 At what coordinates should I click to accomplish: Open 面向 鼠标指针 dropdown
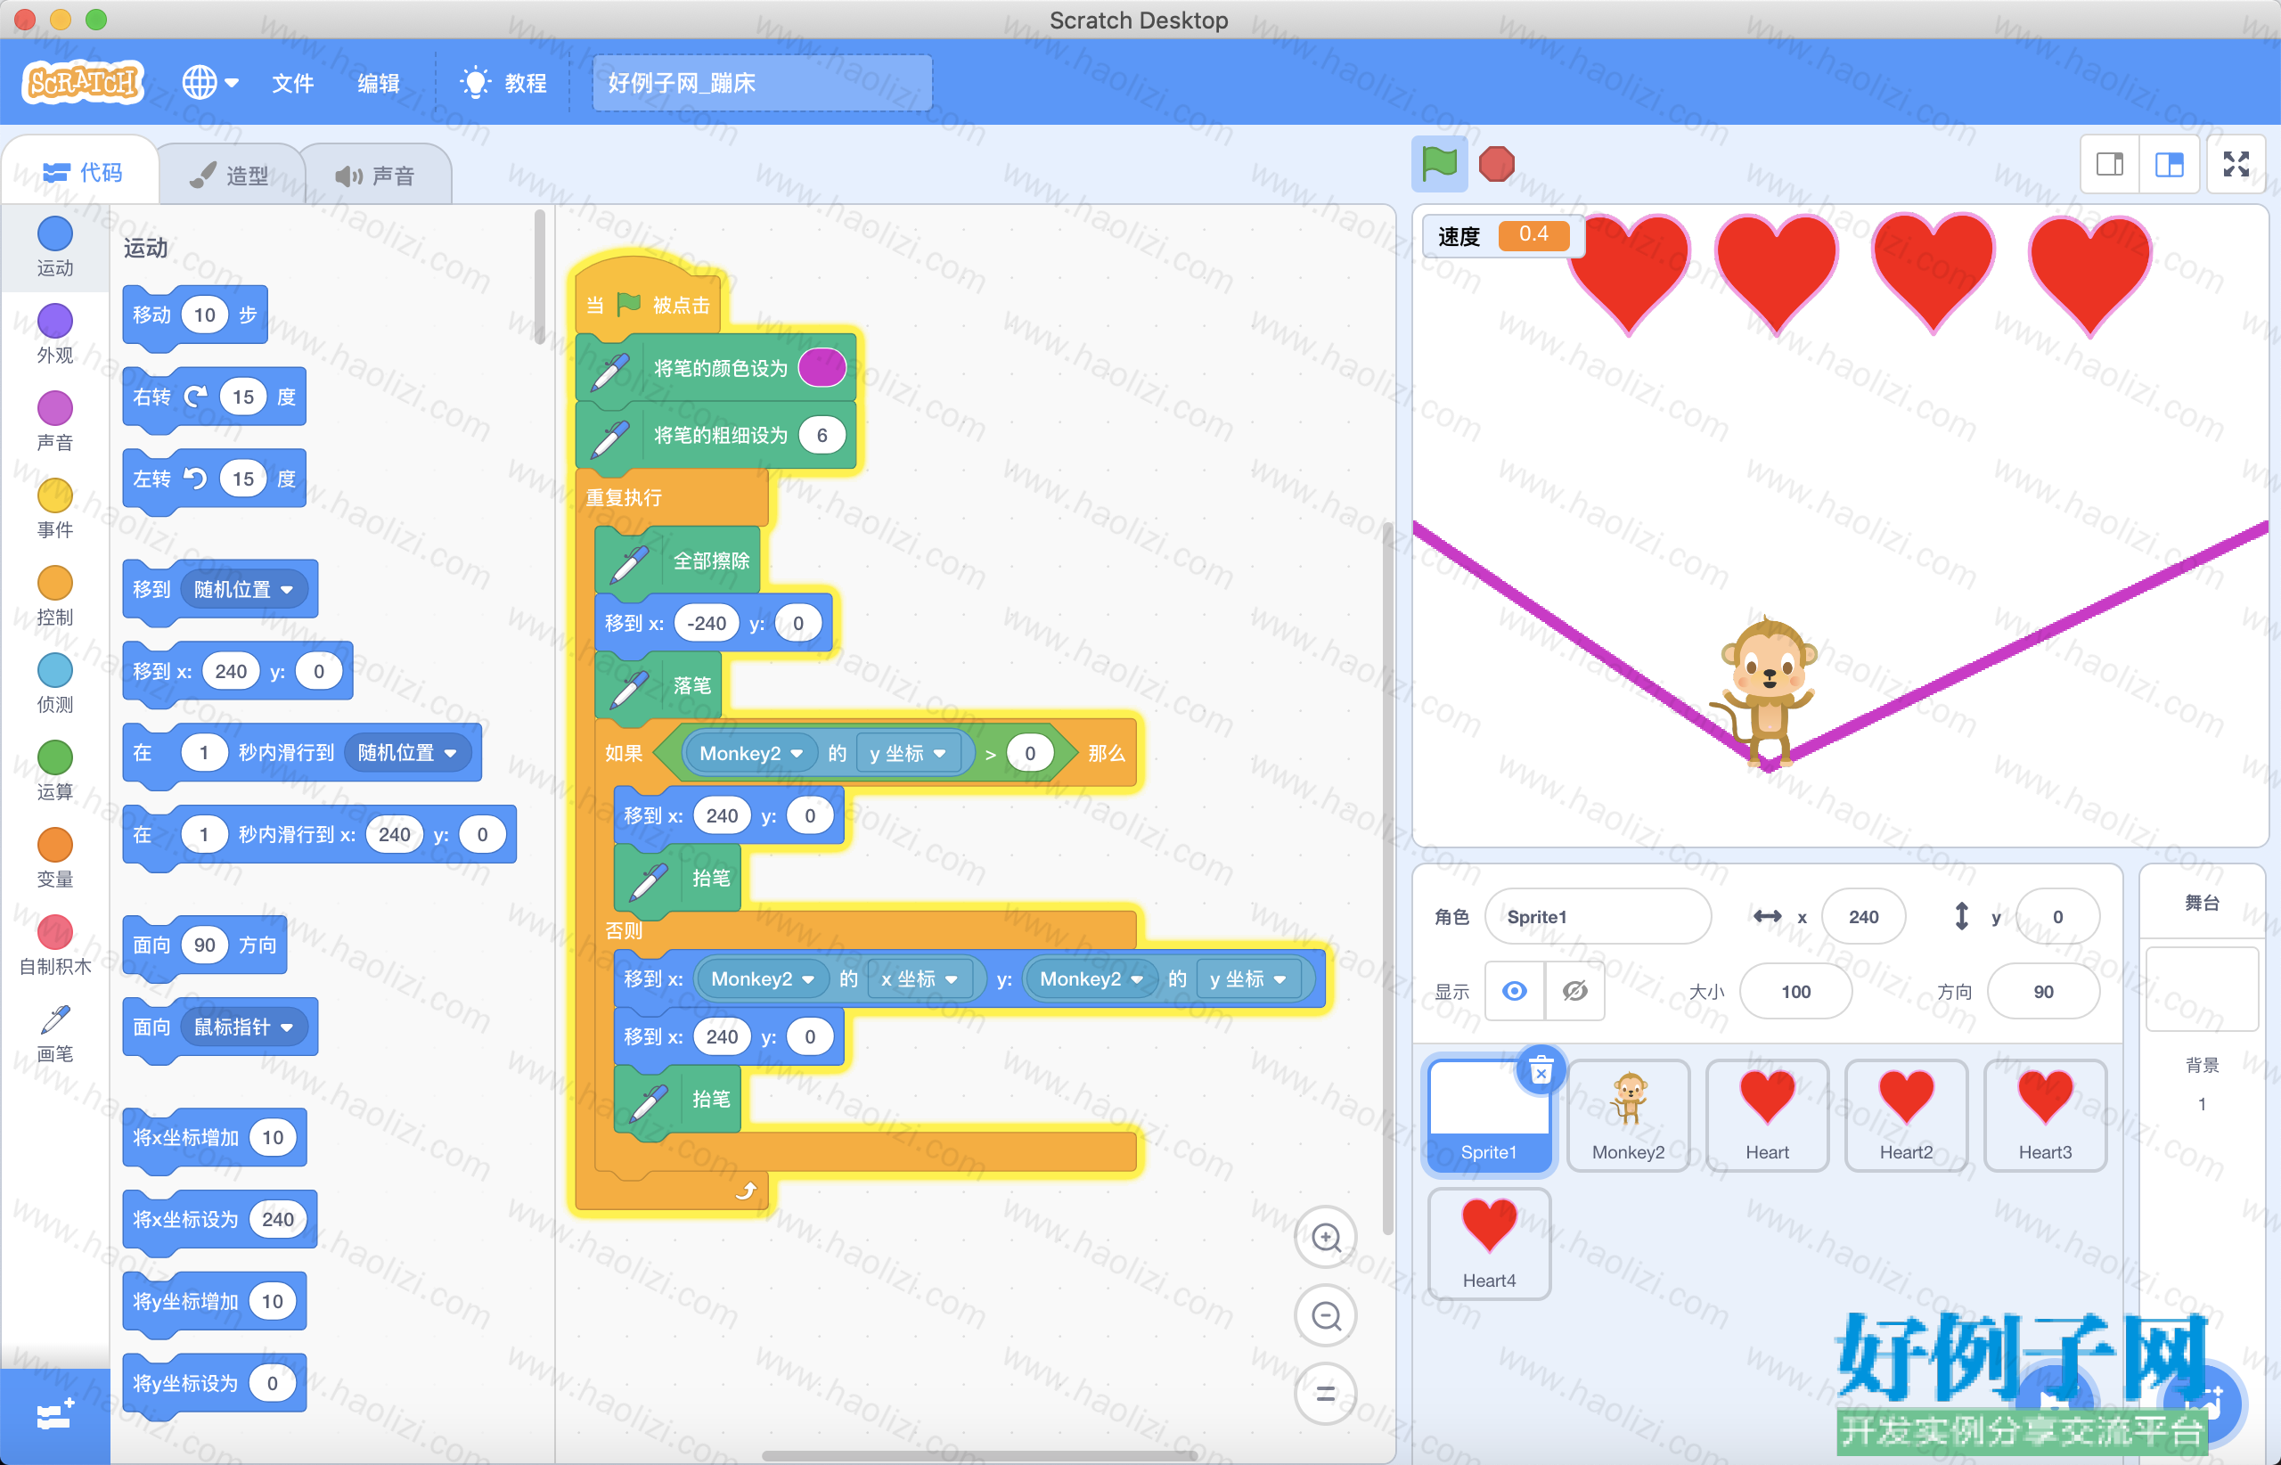[243, 1027]
